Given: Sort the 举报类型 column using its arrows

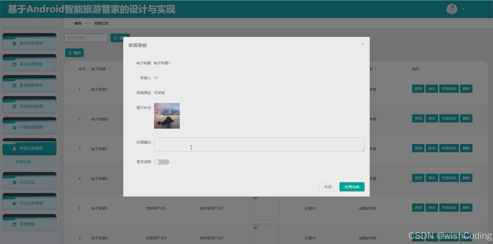Looking at the screenshot, I should [x=376, y=69].
